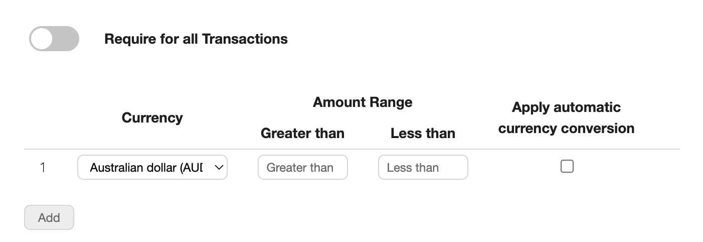Viewport: 703px width, 242px height.
Task: Click the Greater than column header
Action: pyautogui.click(x=303, y=133)
